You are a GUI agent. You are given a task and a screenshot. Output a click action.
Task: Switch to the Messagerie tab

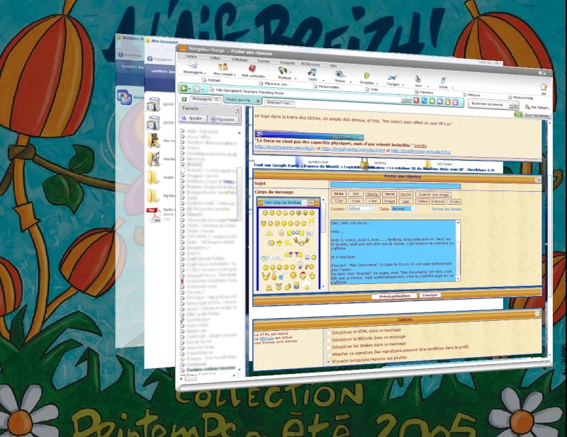(x=206, y=99)
